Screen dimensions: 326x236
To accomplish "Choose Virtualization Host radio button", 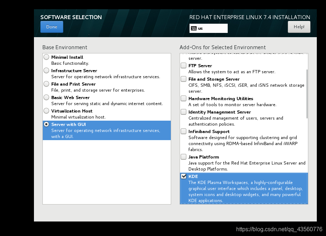I will [x=46, y=111].
